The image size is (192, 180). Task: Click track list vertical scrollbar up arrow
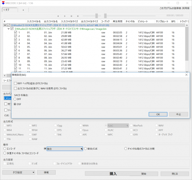coord(187,25)
